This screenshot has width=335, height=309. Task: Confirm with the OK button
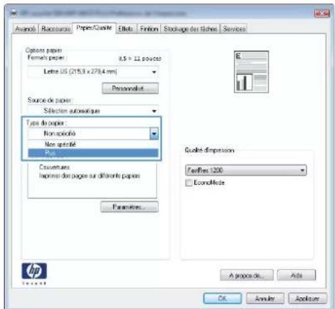(223, 298)
